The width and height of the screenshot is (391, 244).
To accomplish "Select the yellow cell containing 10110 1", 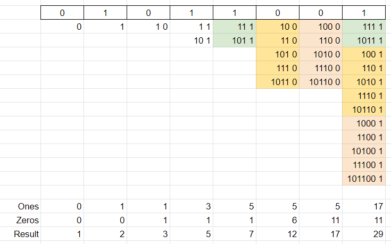I will click(364, 110).
